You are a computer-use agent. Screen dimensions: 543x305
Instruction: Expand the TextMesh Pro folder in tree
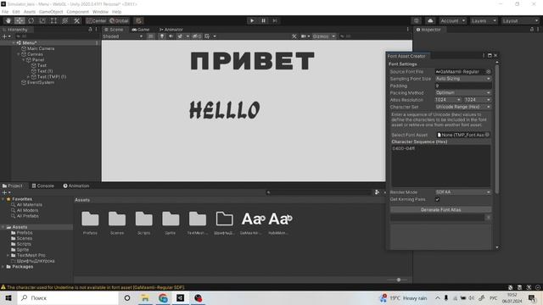(x=8, y=255)
